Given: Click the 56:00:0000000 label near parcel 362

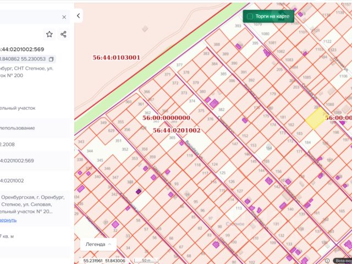Looking at the screenshot, I should (x=166, y=118).
